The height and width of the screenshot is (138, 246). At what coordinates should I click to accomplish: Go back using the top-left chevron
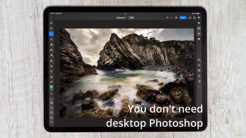pos(51,18)
